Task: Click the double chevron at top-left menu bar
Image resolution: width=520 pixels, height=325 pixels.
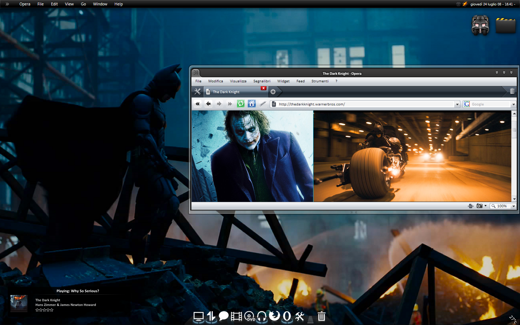Action: coord(7,4)
